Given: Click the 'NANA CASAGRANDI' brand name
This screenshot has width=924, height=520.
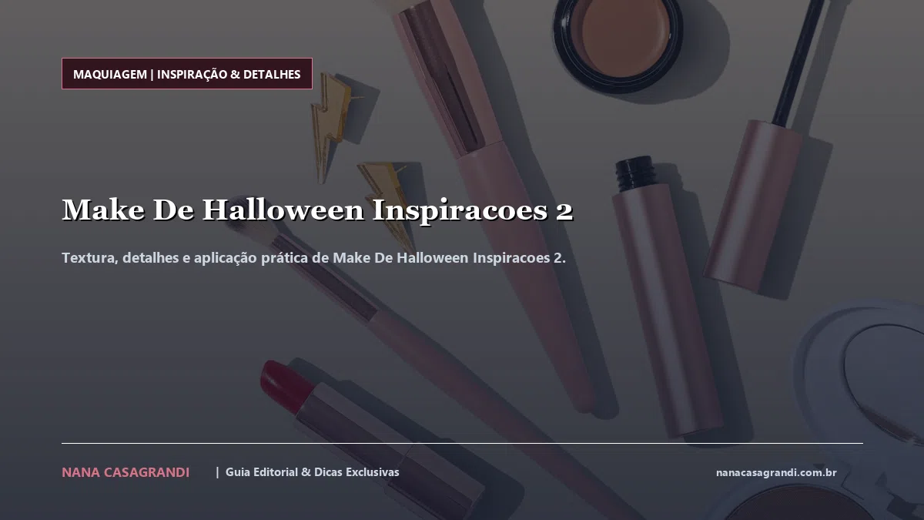Looking at the screenshot, I should pos(126,472).
